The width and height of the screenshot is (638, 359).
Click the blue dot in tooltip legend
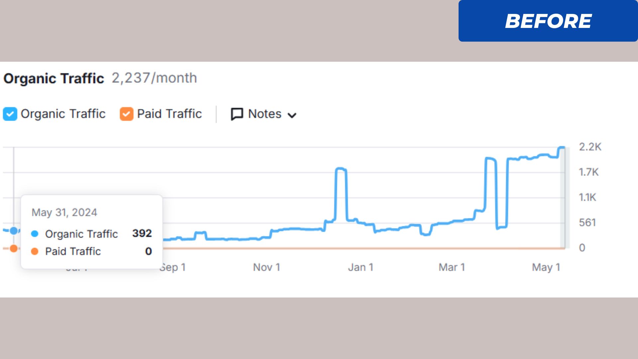point(35,234)
